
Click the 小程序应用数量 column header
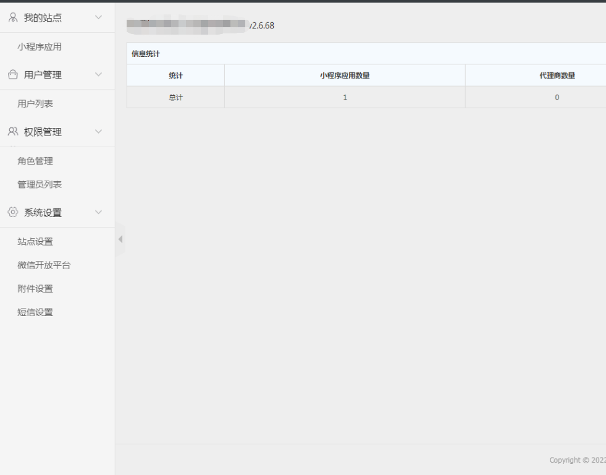[x=345, y=75]
